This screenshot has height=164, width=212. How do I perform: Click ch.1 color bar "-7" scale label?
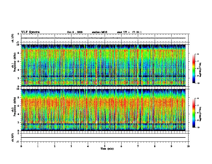coord(198,61)
